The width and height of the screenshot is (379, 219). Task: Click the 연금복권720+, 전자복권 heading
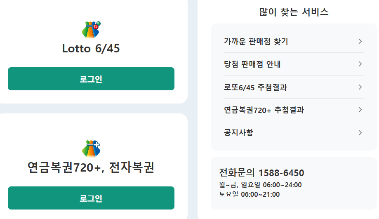click(91, 167)
